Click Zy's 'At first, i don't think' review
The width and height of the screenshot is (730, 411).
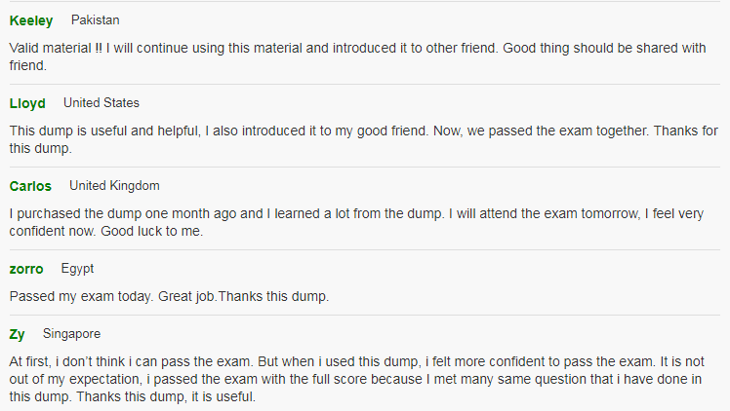click(x=356, y=379)
